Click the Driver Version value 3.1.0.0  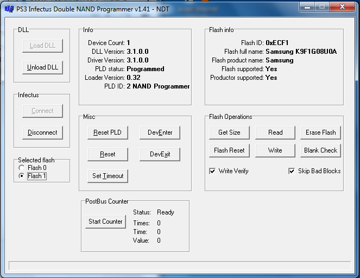(x=138, y=60)
